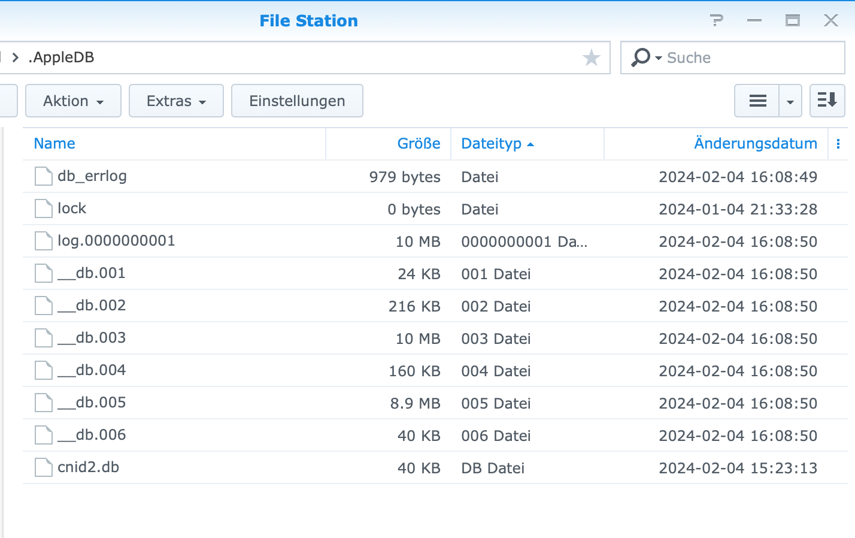855x538 pixels.
Task: Sort files by Name column header
Action: click(54, 144)
